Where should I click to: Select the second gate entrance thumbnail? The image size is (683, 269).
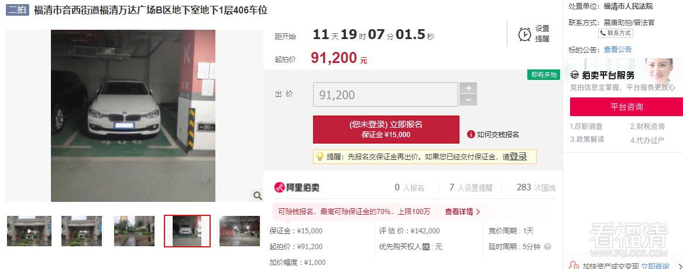pos(81,230)
